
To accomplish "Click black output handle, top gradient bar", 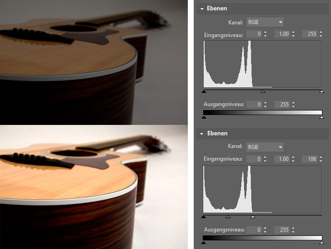I will tap(204, 117).
